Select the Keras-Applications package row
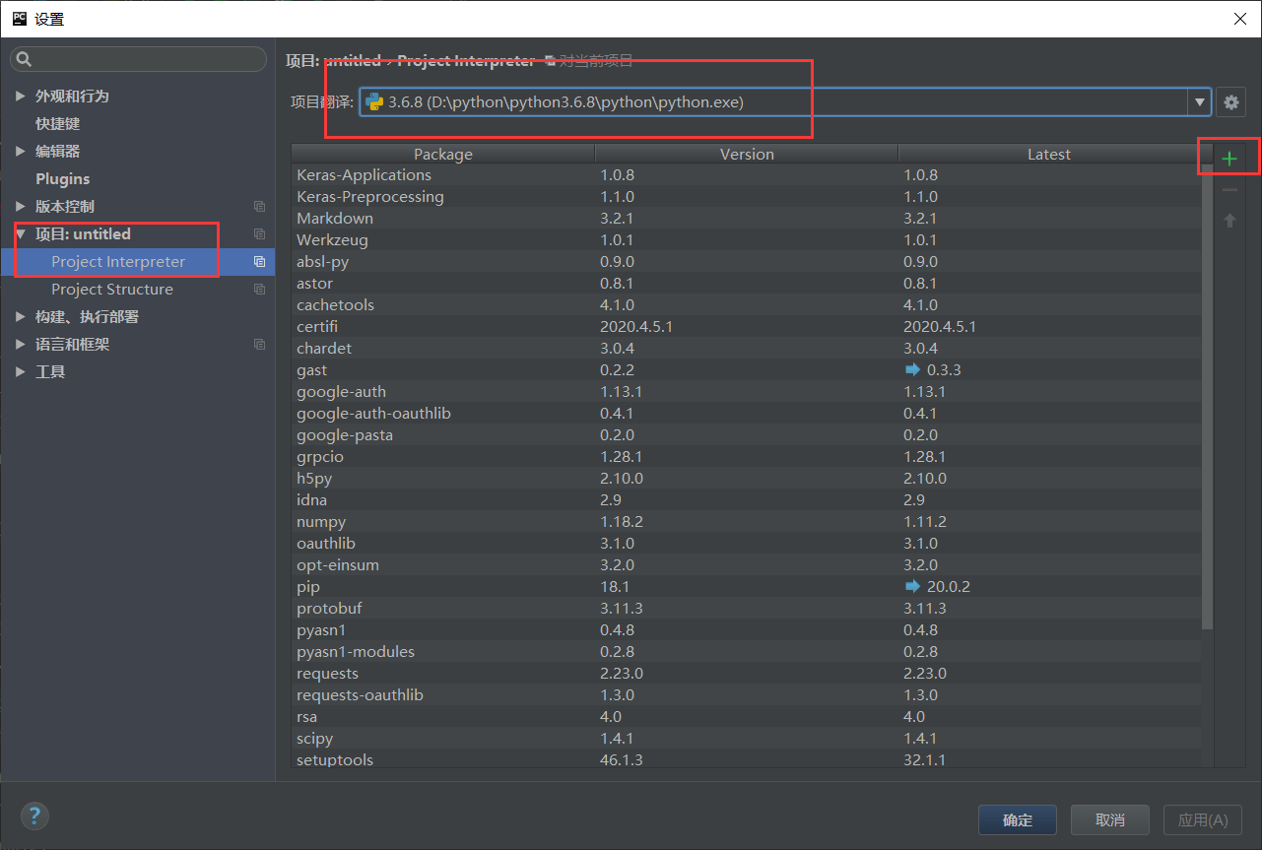This screenshot has width=1262, height=850. point(746,175)
